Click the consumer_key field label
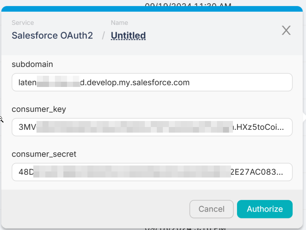This screenshot has height=230, width=306. 39,109
